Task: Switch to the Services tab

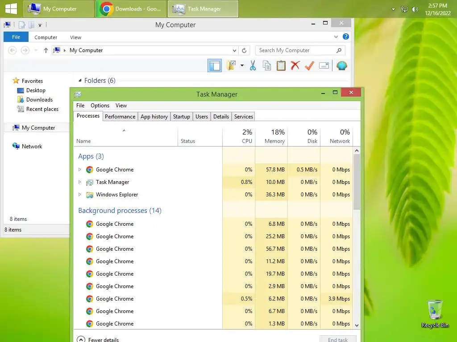Action: pos(244,117)
